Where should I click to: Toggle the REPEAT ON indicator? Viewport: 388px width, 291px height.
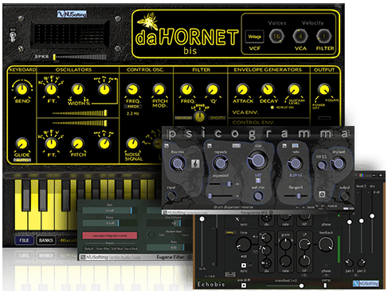[272, 108]
